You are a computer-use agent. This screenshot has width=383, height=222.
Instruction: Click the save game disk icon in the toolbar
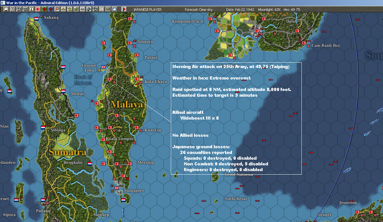click(x=6, y=9)
